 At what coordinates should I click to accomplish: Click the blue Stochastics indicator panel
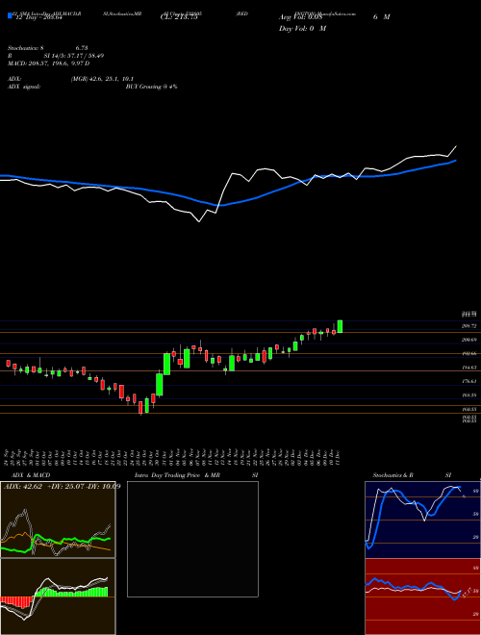click(422, 520)
